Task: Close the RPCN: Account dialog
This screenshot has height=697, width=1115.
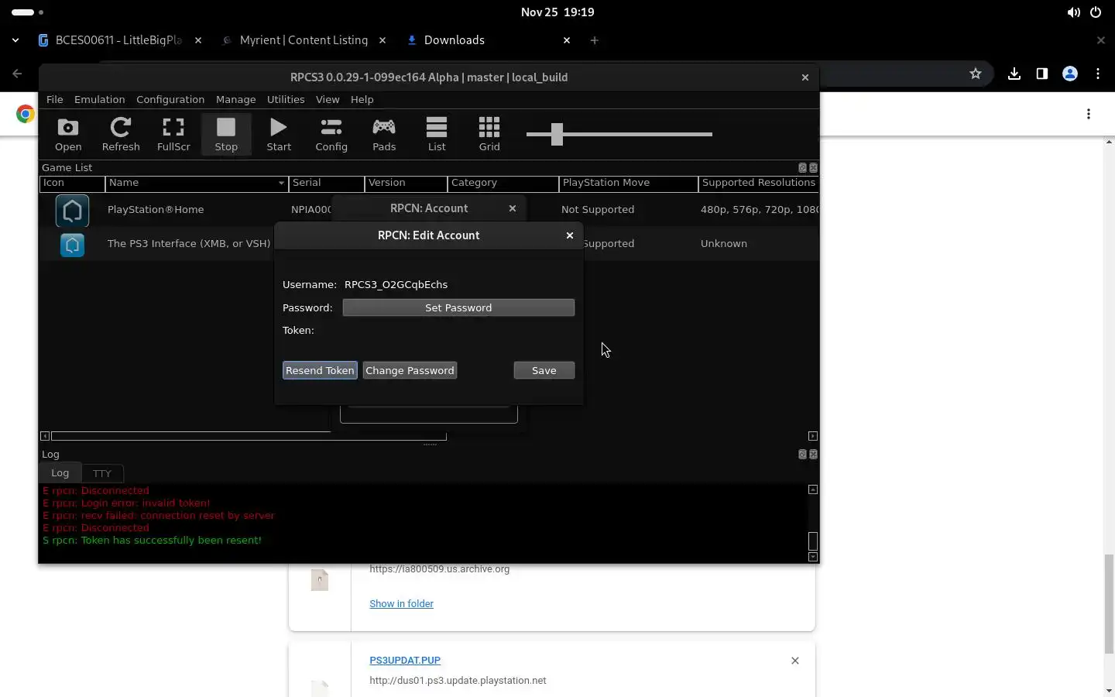Action: 512,208
